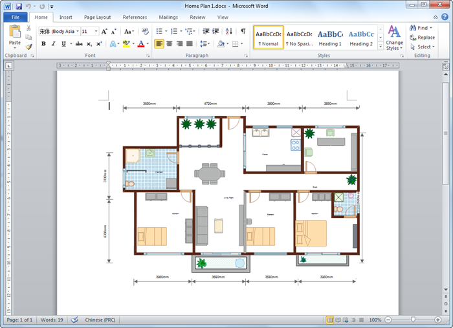Image resolution: width=453 pixels, height=328 pixels.
Task: Click the zoom slider in status bar
Action: (413, 320)
